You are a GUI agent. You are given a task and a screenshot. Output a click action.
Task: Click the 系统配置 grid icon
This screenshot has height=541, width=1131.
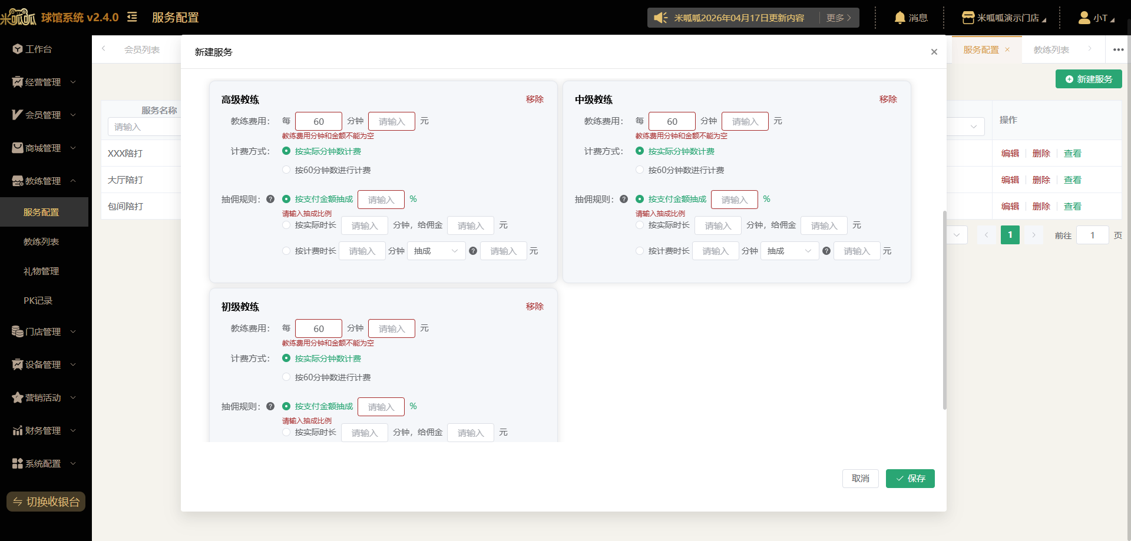click(18, 463)
